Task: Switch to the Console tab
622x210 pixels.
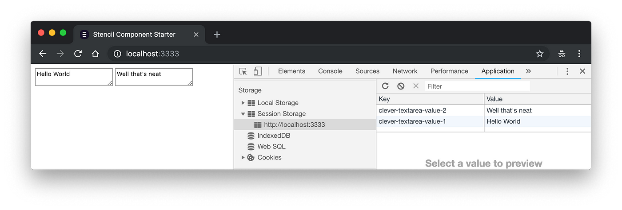Action: tap(330, 71)
